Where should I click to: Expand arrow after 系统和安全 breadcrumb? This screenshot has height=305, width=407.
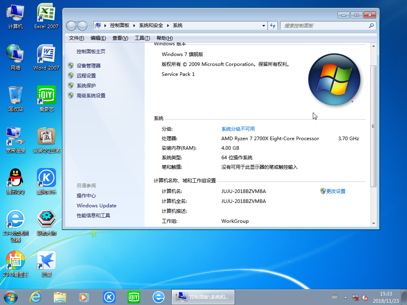point(168,25)
